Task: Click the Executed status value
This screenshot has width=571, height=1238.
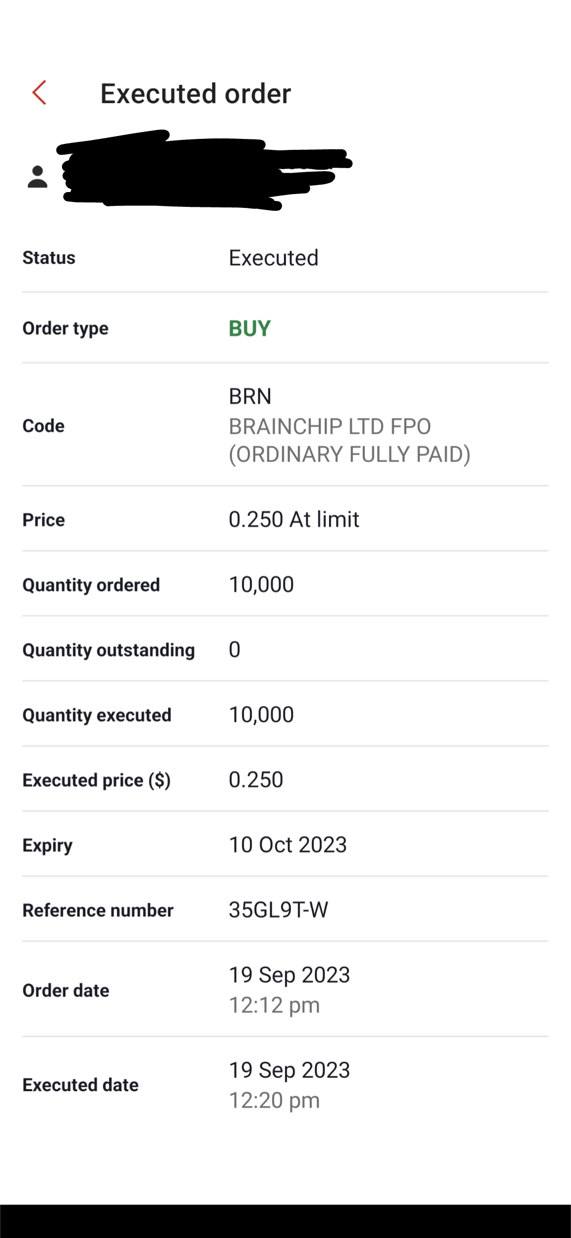Action: 273,258
